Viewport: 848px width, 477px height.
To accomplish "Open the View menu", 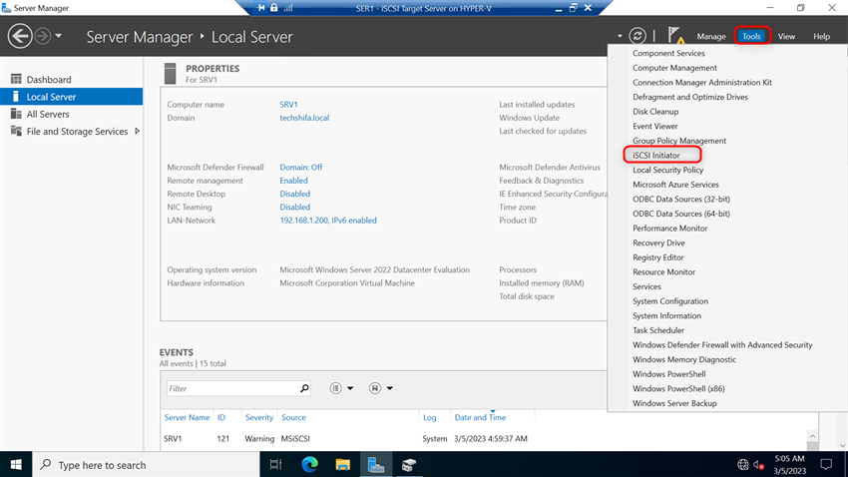I will [x=786, y=36].
